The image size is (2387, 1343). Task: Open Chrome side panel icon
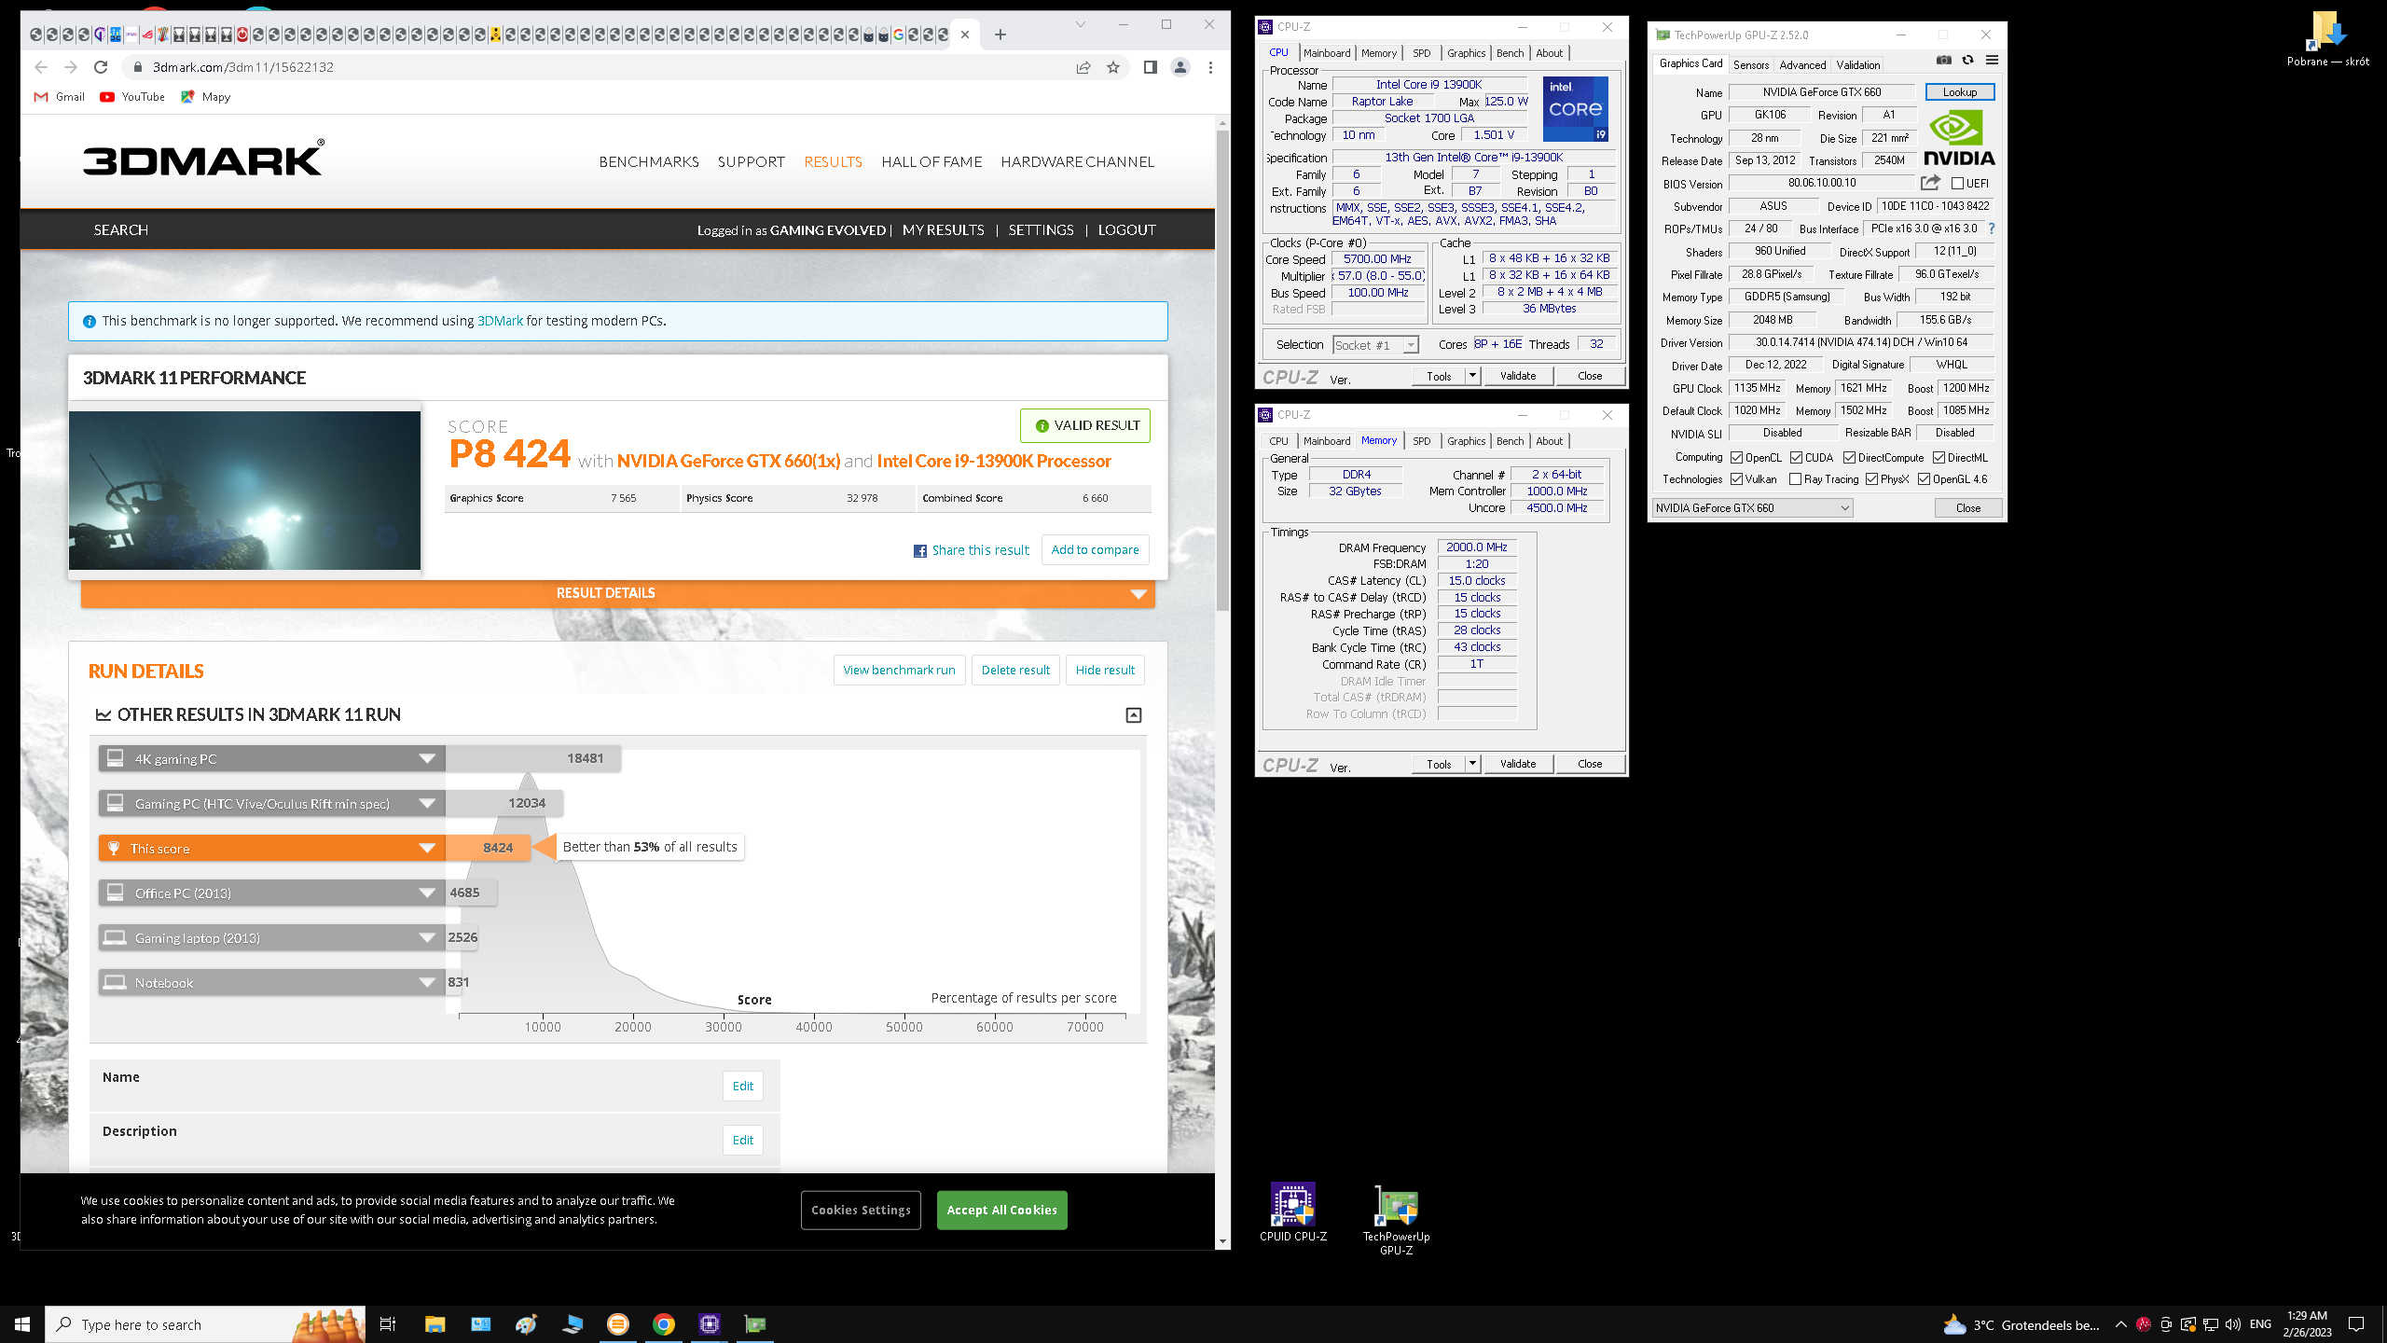1150,67
